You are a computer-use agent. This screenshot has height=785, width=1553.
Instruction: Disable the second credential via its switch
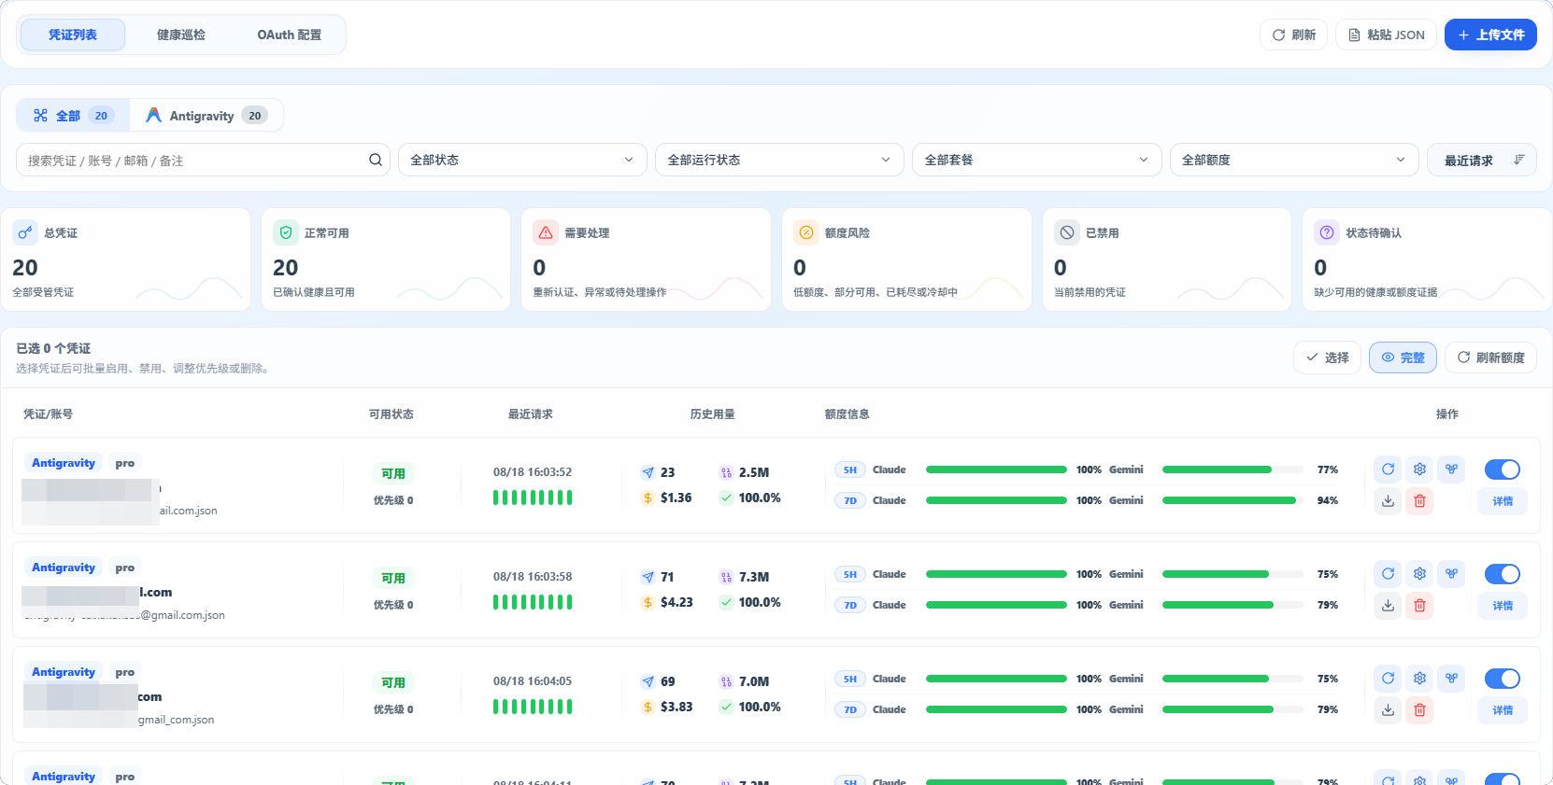click(x=1503, y=574)
